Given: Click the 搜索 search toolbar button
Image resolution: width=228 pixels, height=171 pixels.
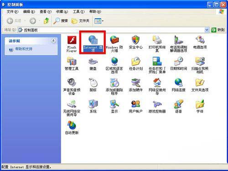Looking at the screenshot, I should coord(61,21).
